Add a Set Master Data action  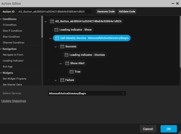tap(12, 84)
